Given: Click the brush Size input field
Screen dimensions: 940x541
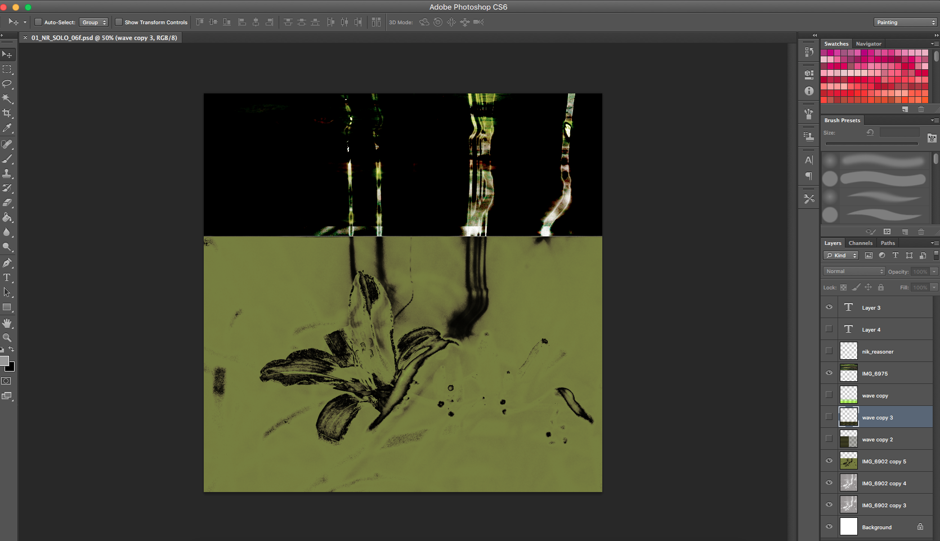Looking at the screenshot, I should point(899,132).
